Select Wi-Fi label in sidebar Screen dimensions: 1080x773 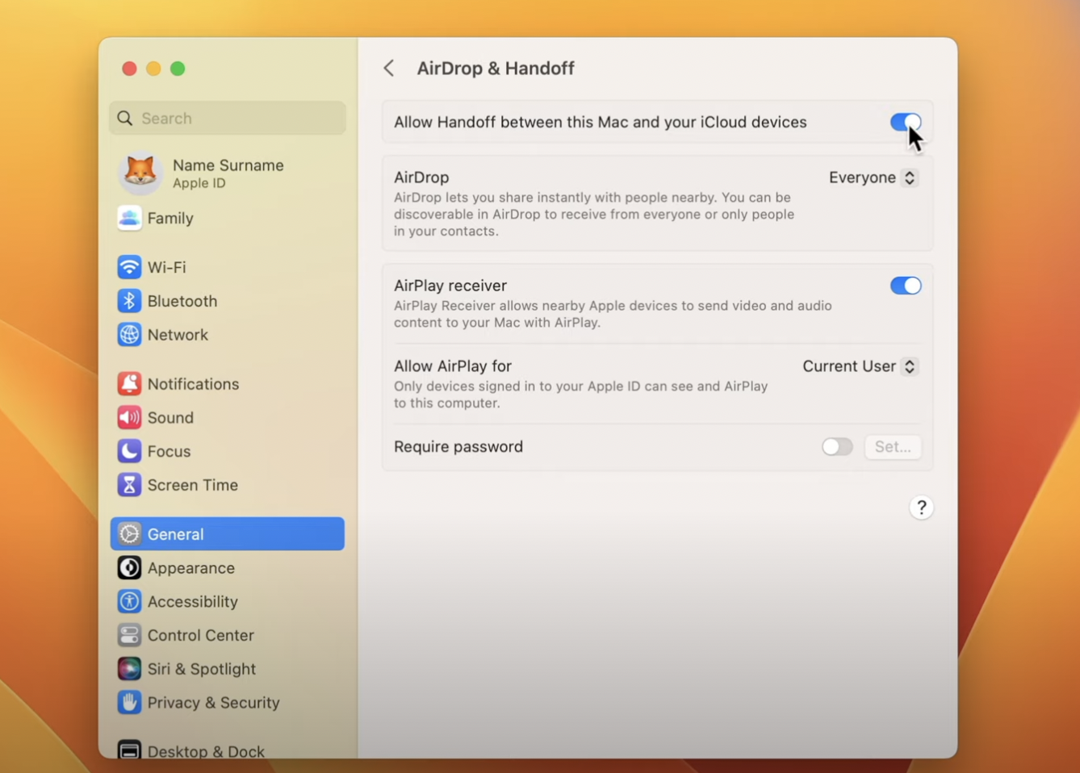167,267
